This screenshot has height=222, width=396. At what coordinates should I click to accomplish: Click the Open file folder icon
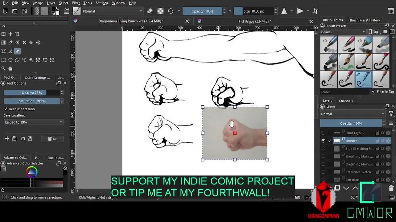(15, 11)
